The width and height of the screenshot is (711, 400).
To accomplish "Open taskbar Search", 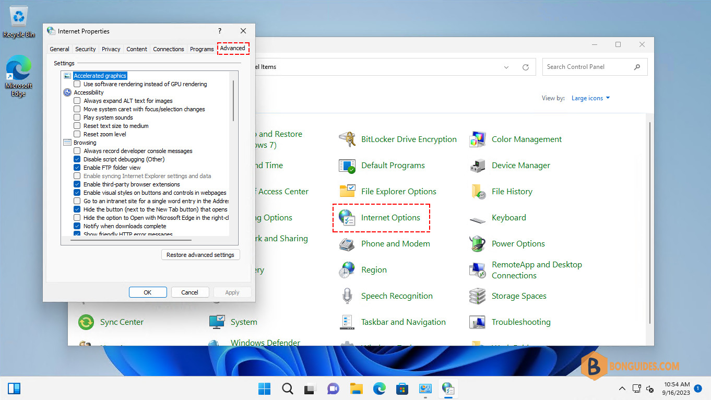I will click(288, 389).
